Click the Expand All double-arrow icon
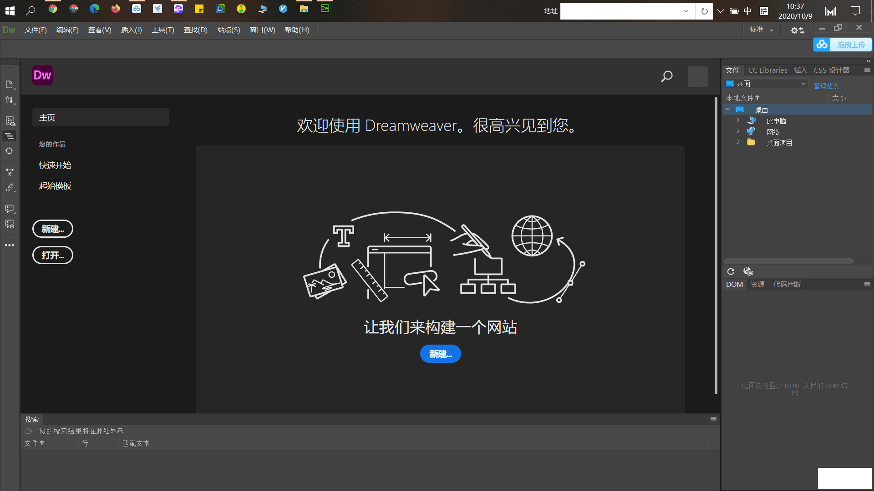The image size is (874, 491). tap(9, 172)
